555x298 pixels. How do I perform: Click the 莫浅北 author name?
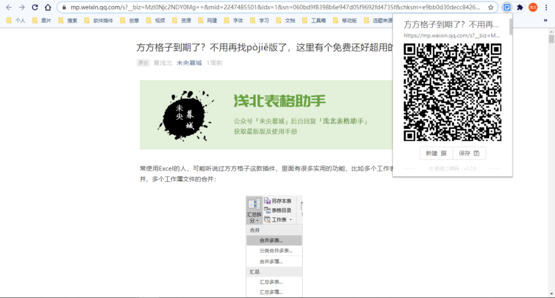tap(163, 63)
